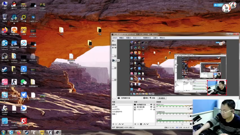Open the 向日葵控制端 desktop icon
The width and height of the screenshot is (240, 135).
point(14,31)
